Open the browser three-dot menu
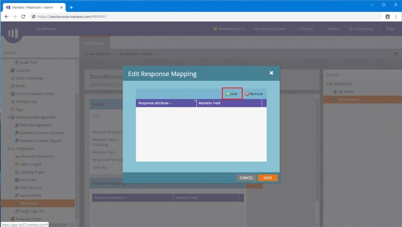 coord(396,16)
